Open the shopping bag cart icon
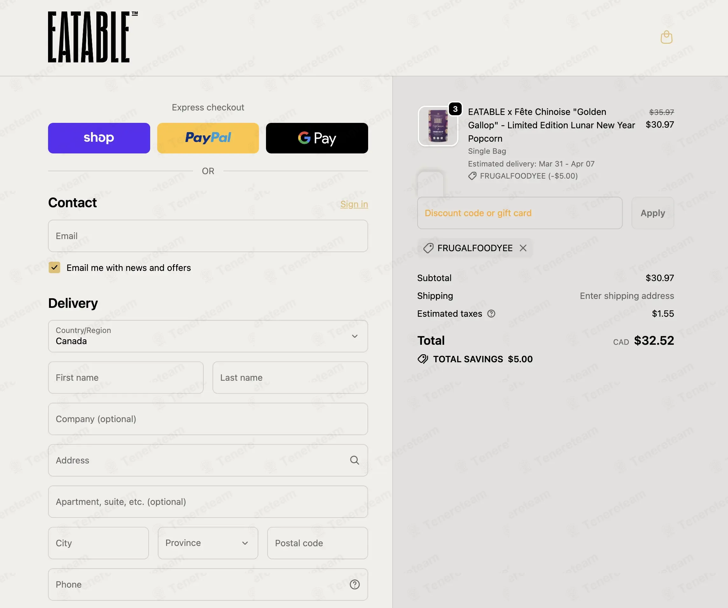This screenshot has height=608, width=728. (x=666, y=37)
